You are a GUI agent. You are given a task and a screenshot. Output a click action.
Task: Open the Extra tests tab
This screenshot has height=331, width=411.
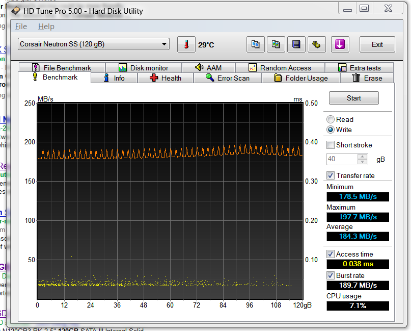pyautogui.click(x=360, y=68)
